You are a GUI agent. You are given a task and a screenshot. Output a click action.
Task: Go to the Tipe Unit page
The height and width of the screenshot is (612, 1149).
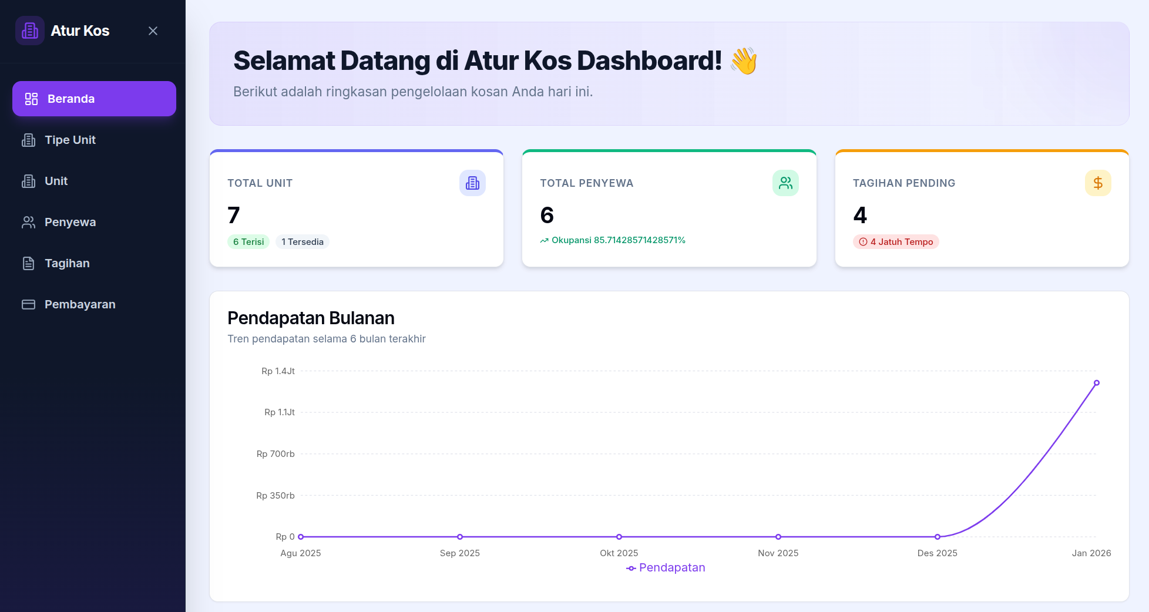(x=70, y=140)
